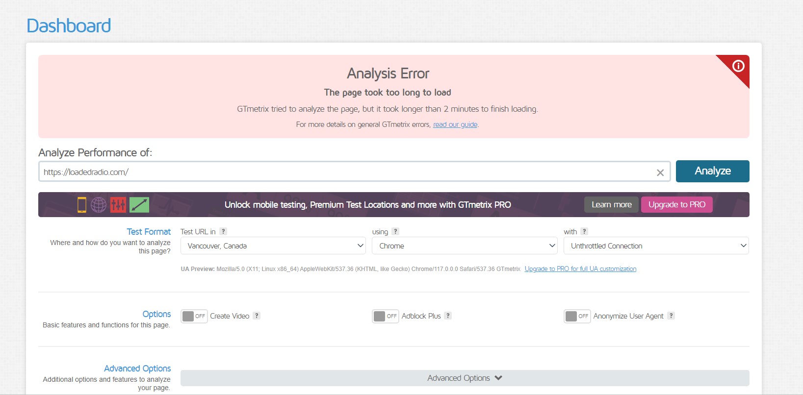Turn on the Adblock Plus toggle
803x395 pixels.
point(385,316)
